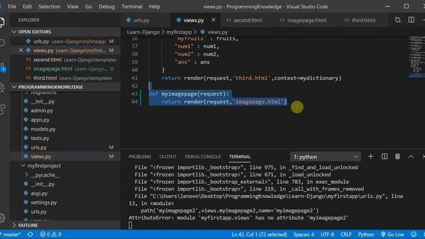Open third.html in Open Editors list
The image size is (425, 239).
(66, 78)
